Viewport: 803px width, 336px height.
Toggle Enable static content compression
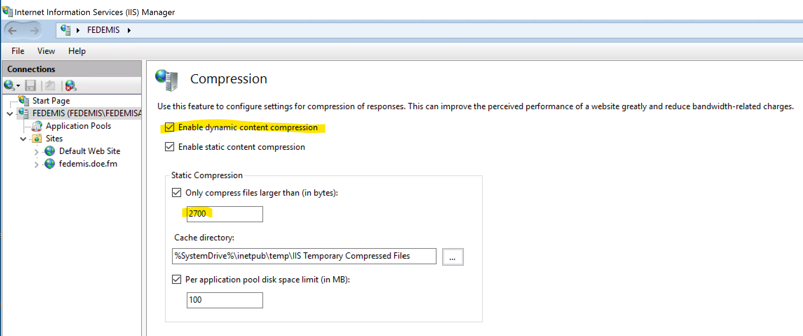170,147
